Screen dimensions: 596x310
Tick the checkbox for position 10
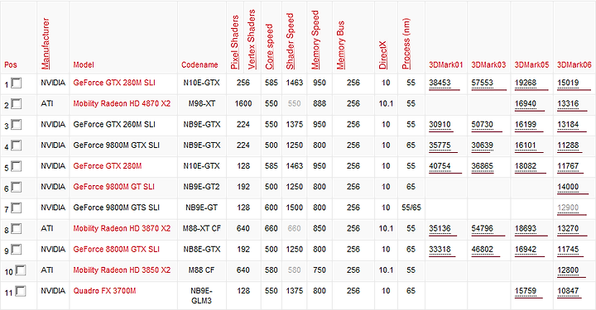(21, 270)
